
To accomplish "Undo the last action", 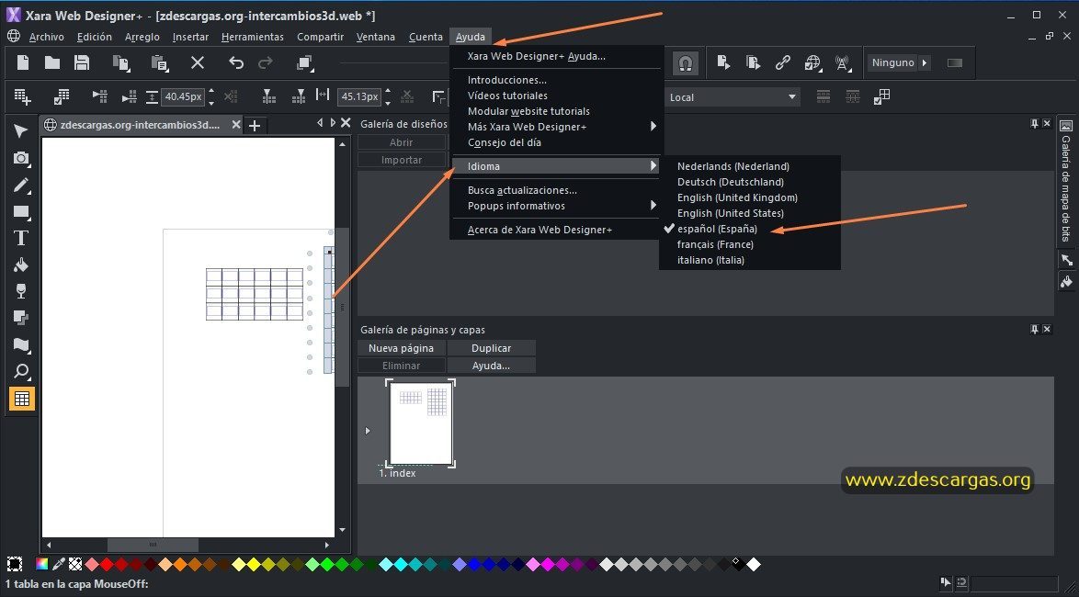I will tap(236, 62).
